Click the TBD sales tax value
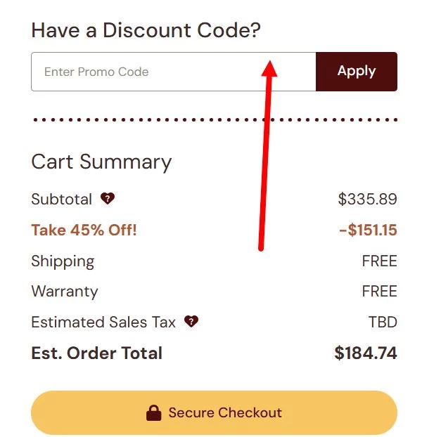422x437 pixels. pos(383,322)
